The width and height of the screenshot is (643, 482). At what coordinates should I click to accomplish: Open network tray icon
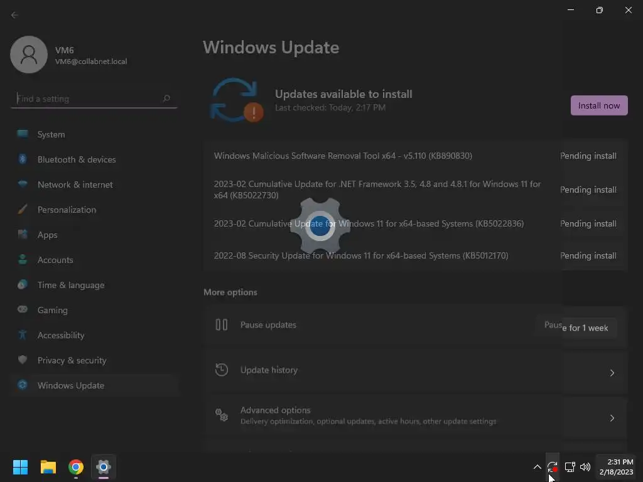click(x=570, y=467)
